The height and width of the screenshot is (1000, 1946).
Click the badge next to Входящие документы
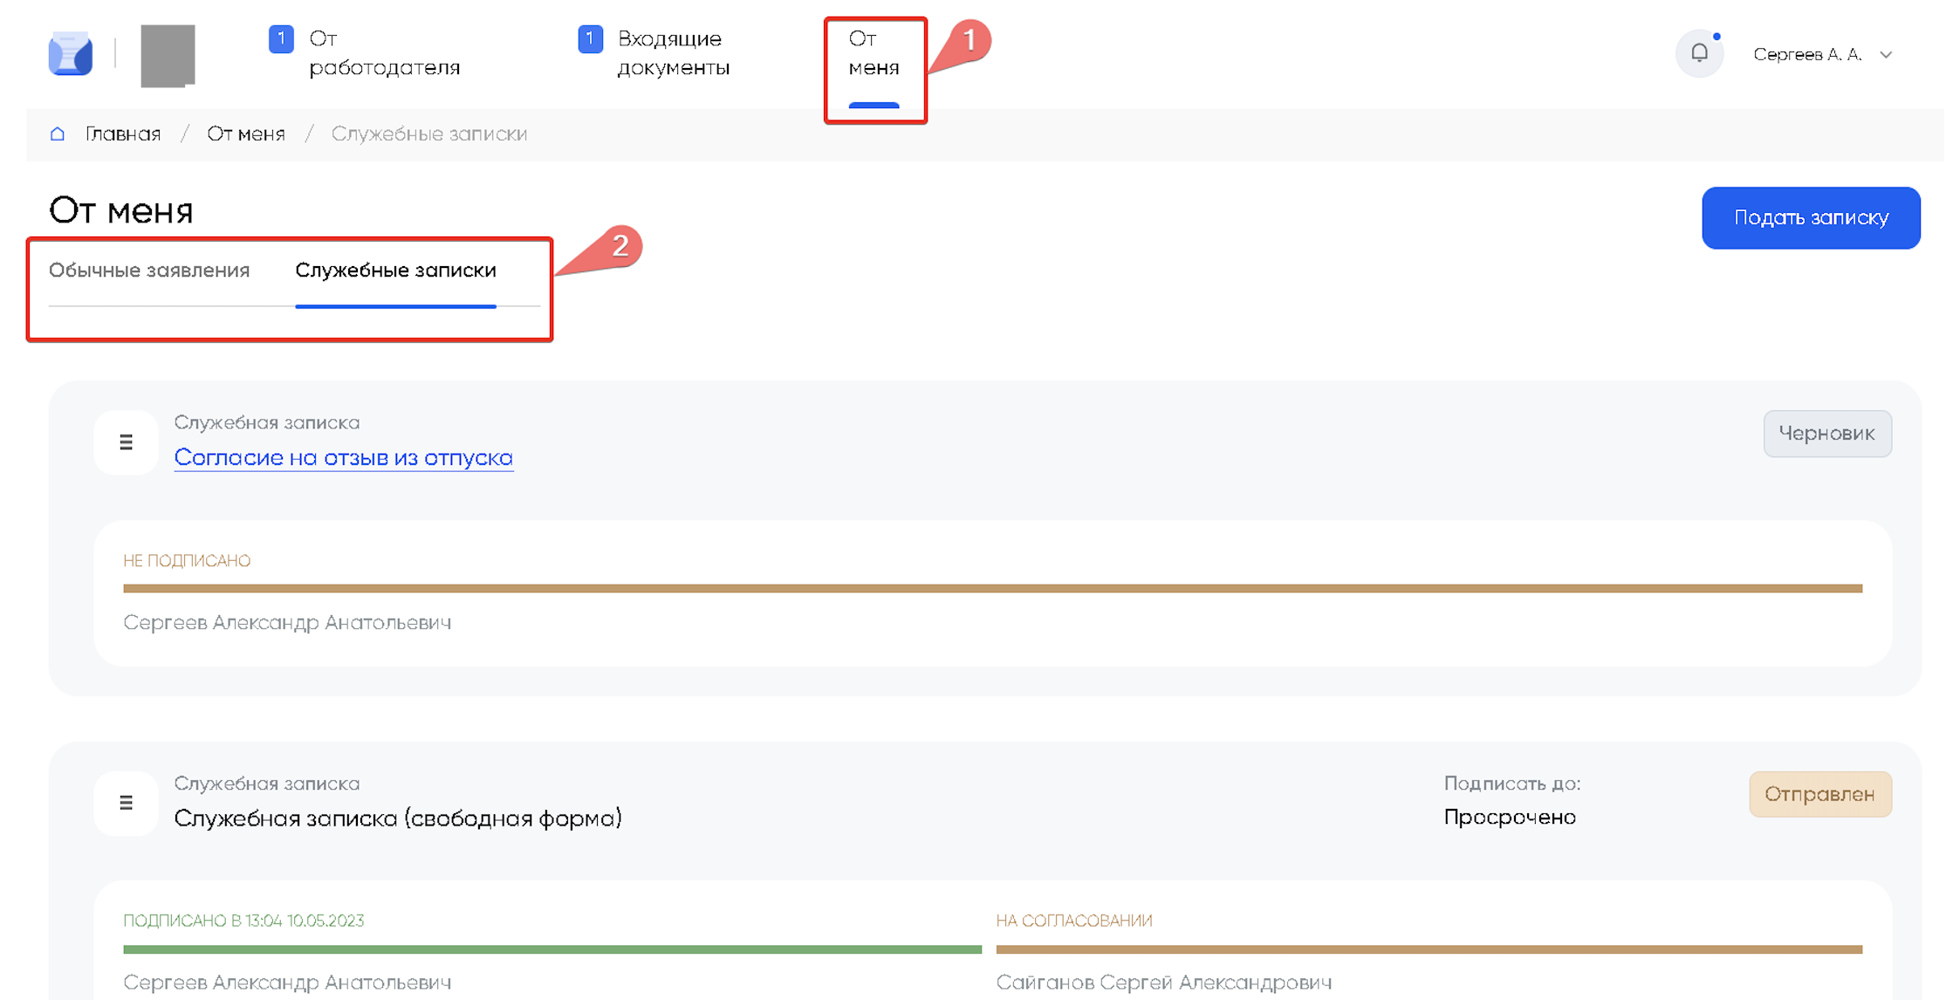click(x=590, y=39)
